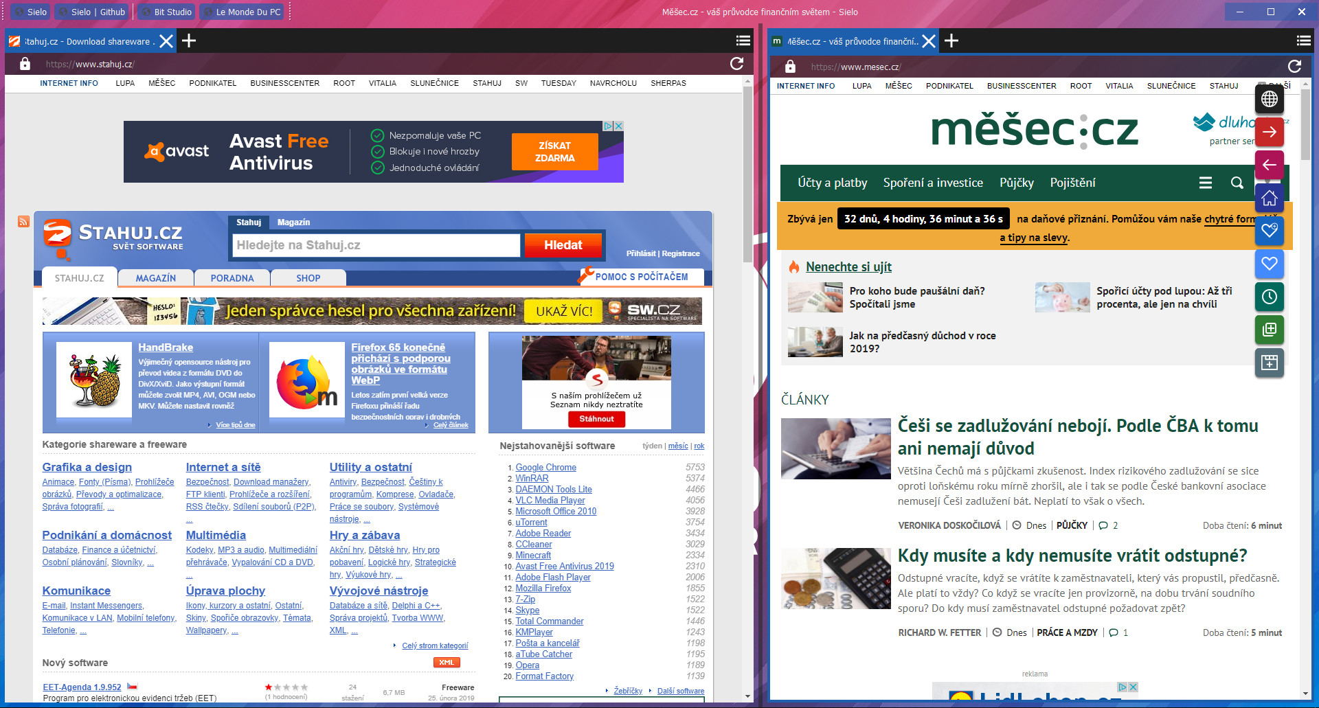Open Pojištění menu on mesec.cz
The height and width of the screenshot is (708, 1319).
[1072, 183]
